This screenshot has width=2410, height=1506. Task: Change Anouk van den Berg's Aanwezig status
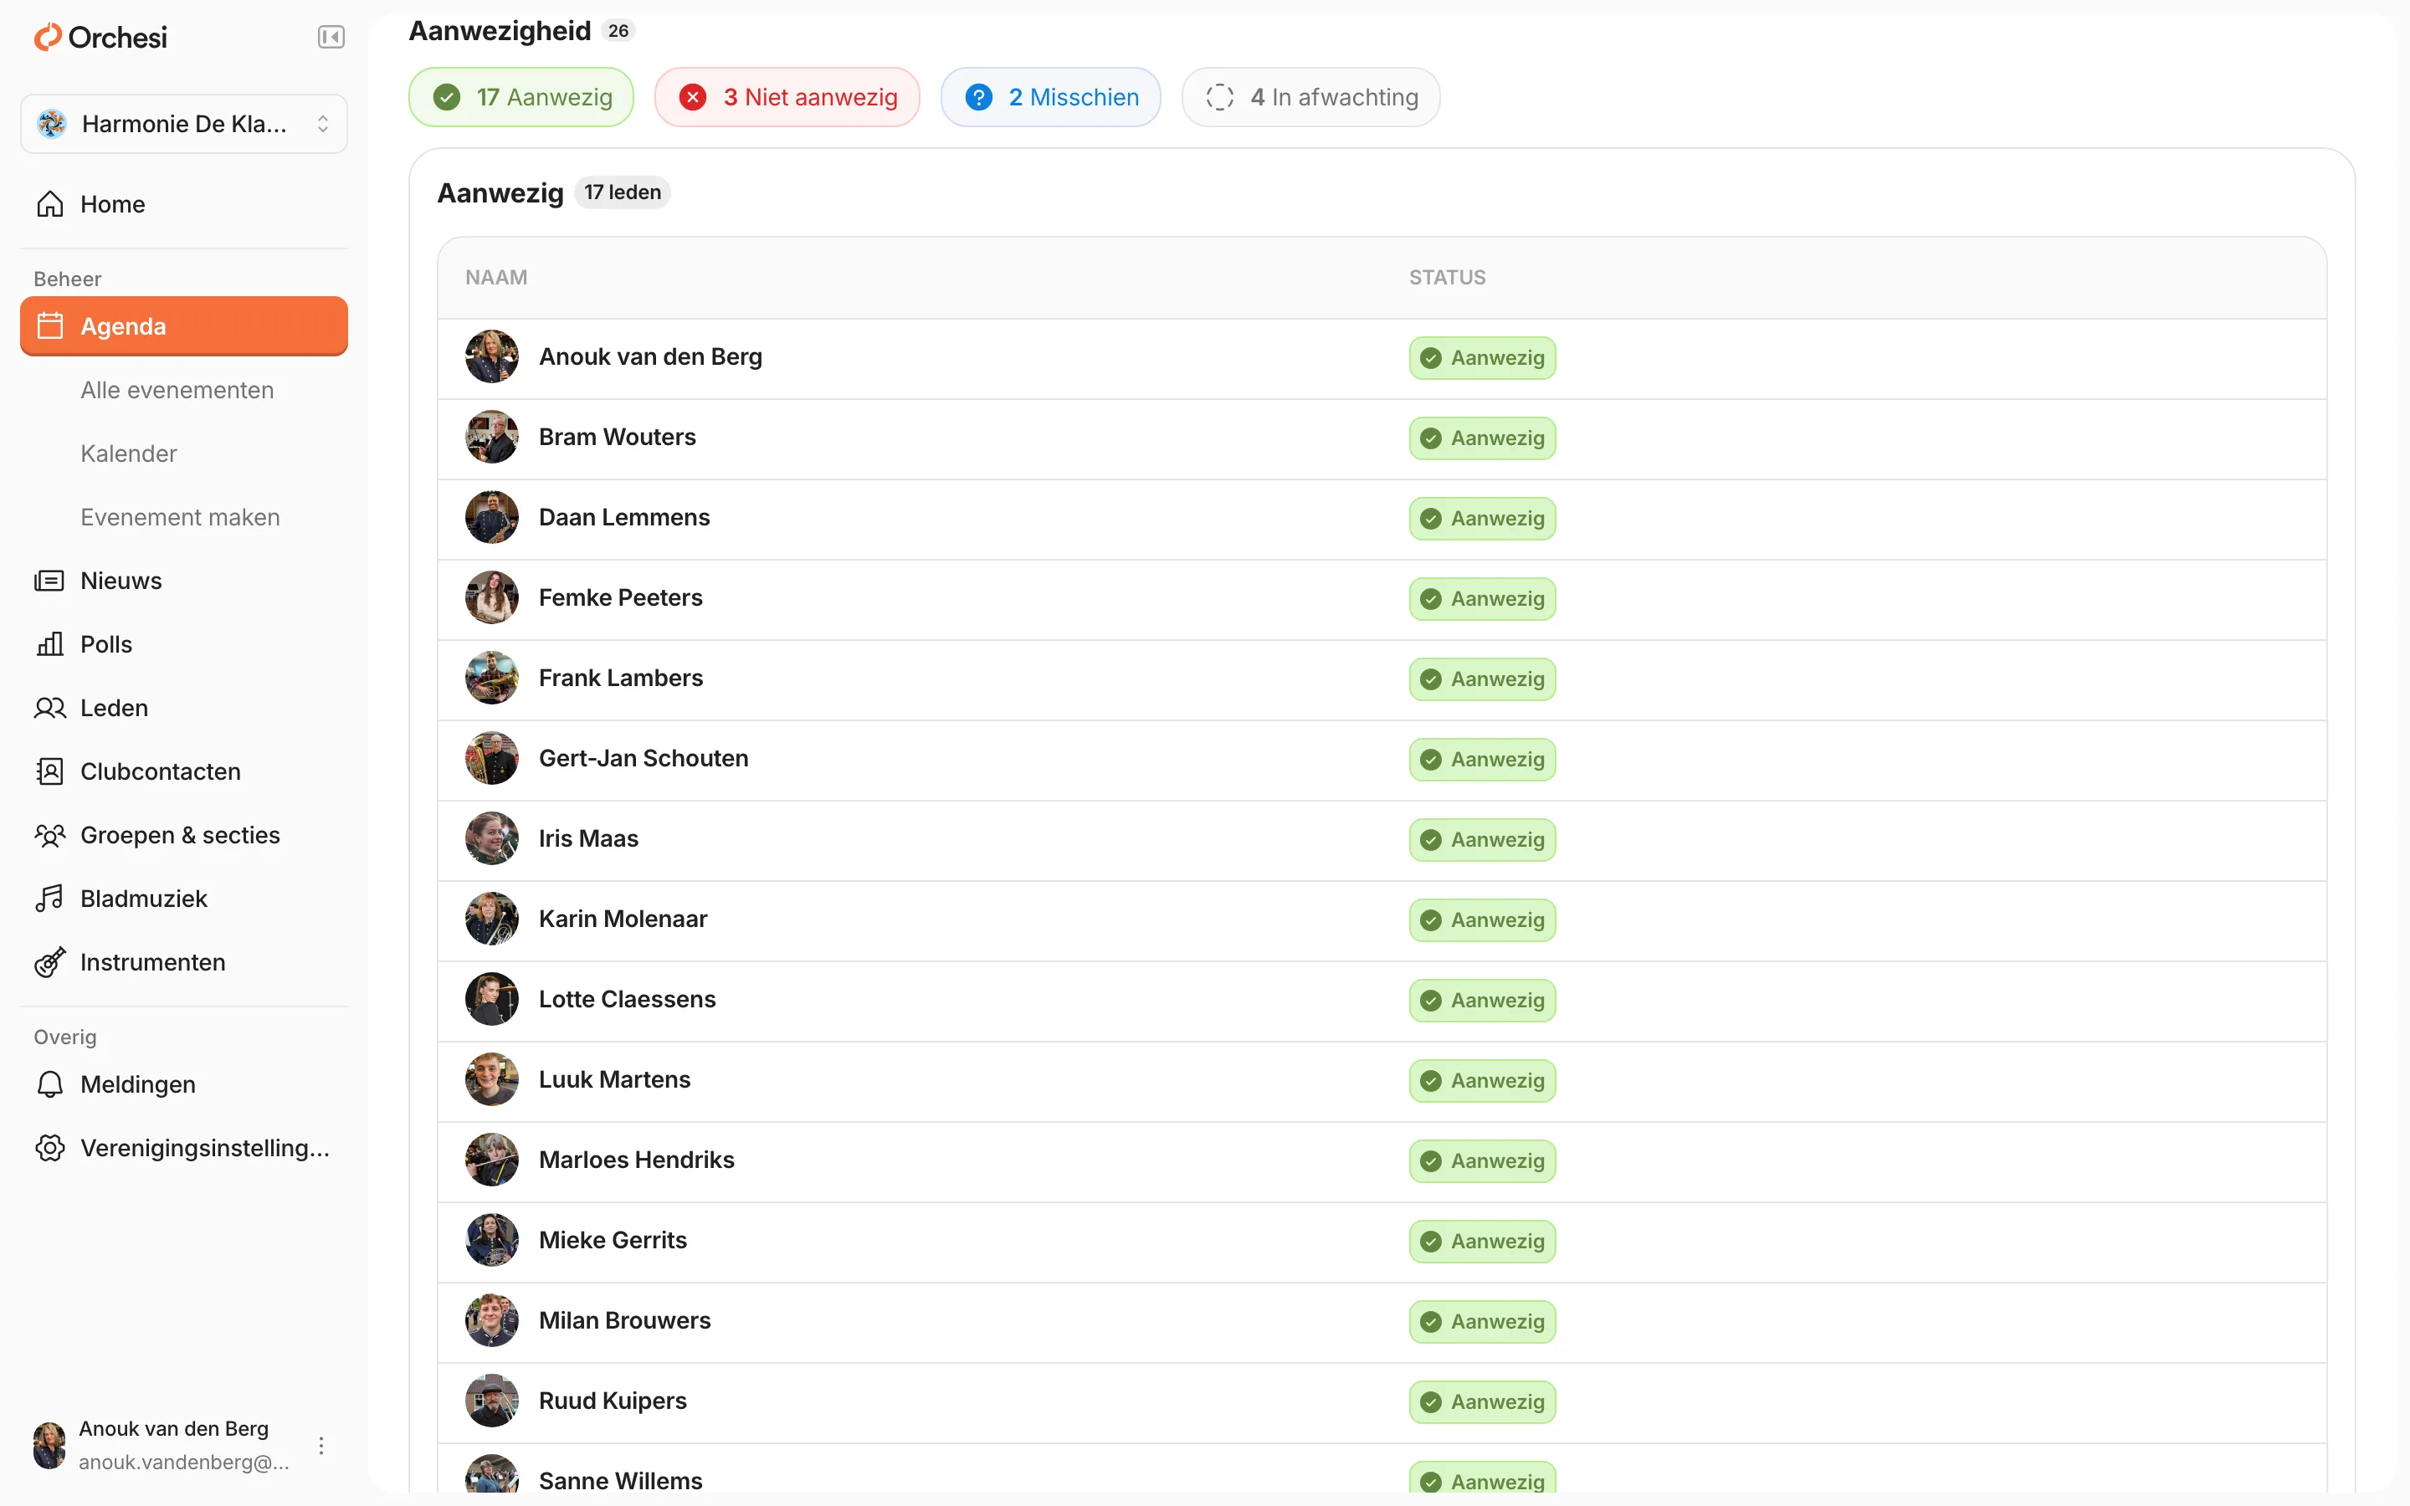coord(1482,357)
